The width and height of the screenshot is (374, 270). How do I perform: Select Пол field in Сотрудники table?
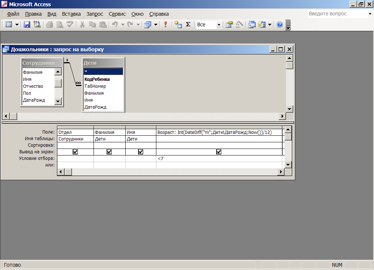(38, 93)
